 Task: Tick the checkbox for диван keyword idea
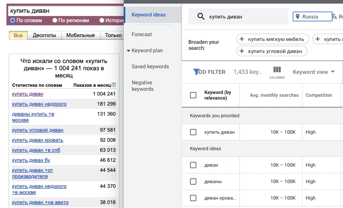point(193,165)
